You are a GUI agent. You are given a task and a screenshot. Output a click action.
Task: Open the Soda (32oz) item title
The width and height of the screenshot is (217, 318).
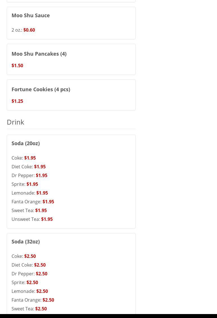coord(26,241)
